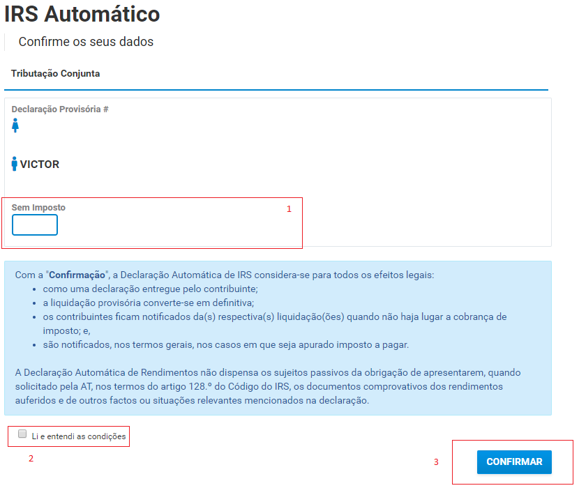
Task: Click inside the Sem Imposto input box
Action: click(34, 224)
